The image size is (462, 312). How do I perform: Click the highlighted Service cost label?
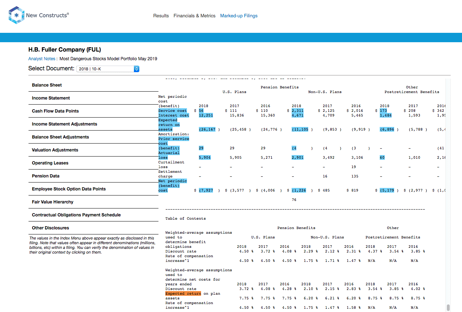tap(173, 111)
